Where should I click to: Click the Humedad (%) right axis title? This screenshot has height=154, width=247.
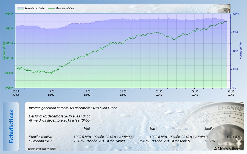coord(240,51)
